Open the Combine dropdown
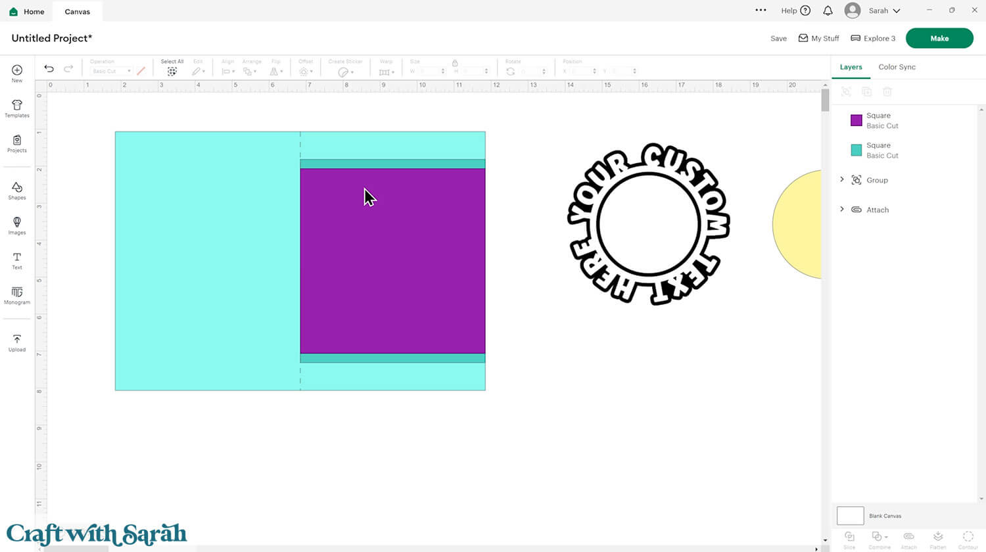 [879, 540]
